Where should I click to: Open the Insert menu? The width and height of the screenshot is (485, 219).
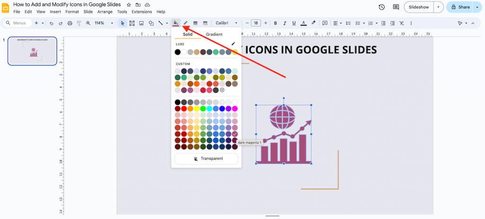(x=55, y=12)
